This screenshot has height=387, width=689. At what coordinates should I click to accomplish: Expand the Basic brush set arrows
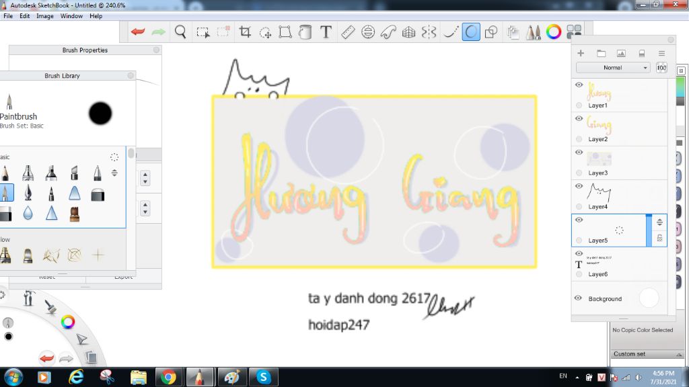point(114,173)
